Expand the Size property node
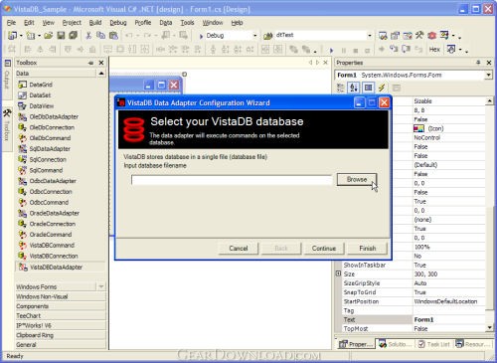Image resolution: width=497 pixels, height=363 pixels. coord(338,273)
